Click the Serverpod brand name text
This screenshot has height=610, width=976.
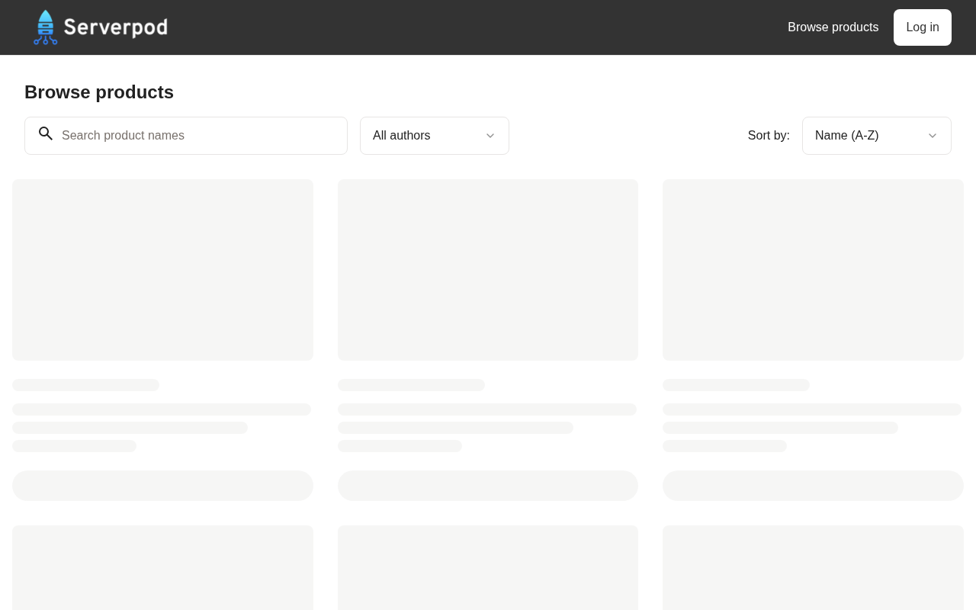pos(116,27)
